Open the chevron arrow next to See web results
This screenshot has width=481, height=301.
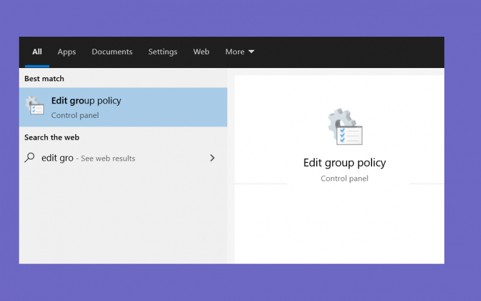(212, 158)
